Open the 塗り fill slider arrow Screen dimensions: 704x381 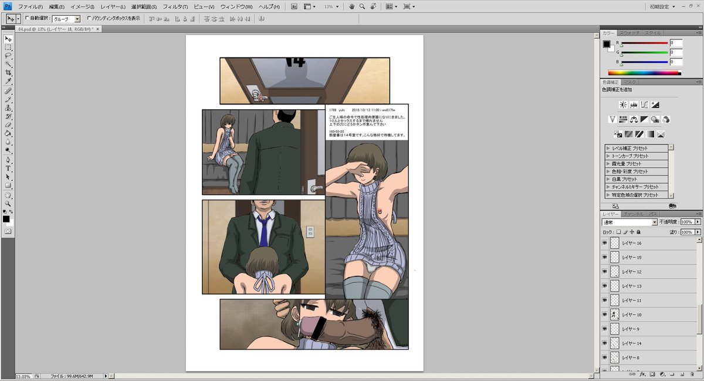(x=698, y=232)
